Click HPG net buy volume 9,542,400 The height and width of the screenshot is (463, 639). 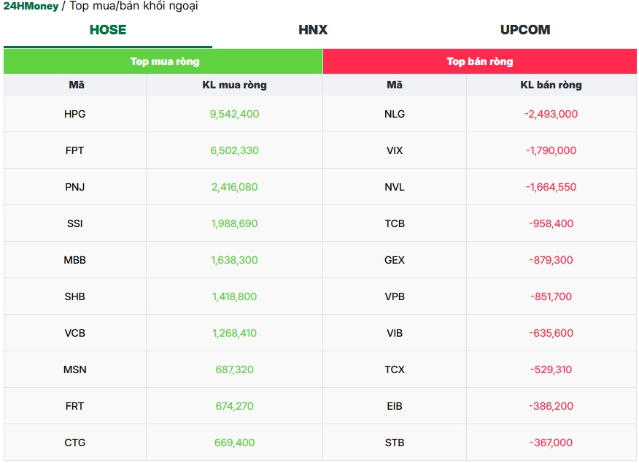point(234,114)
